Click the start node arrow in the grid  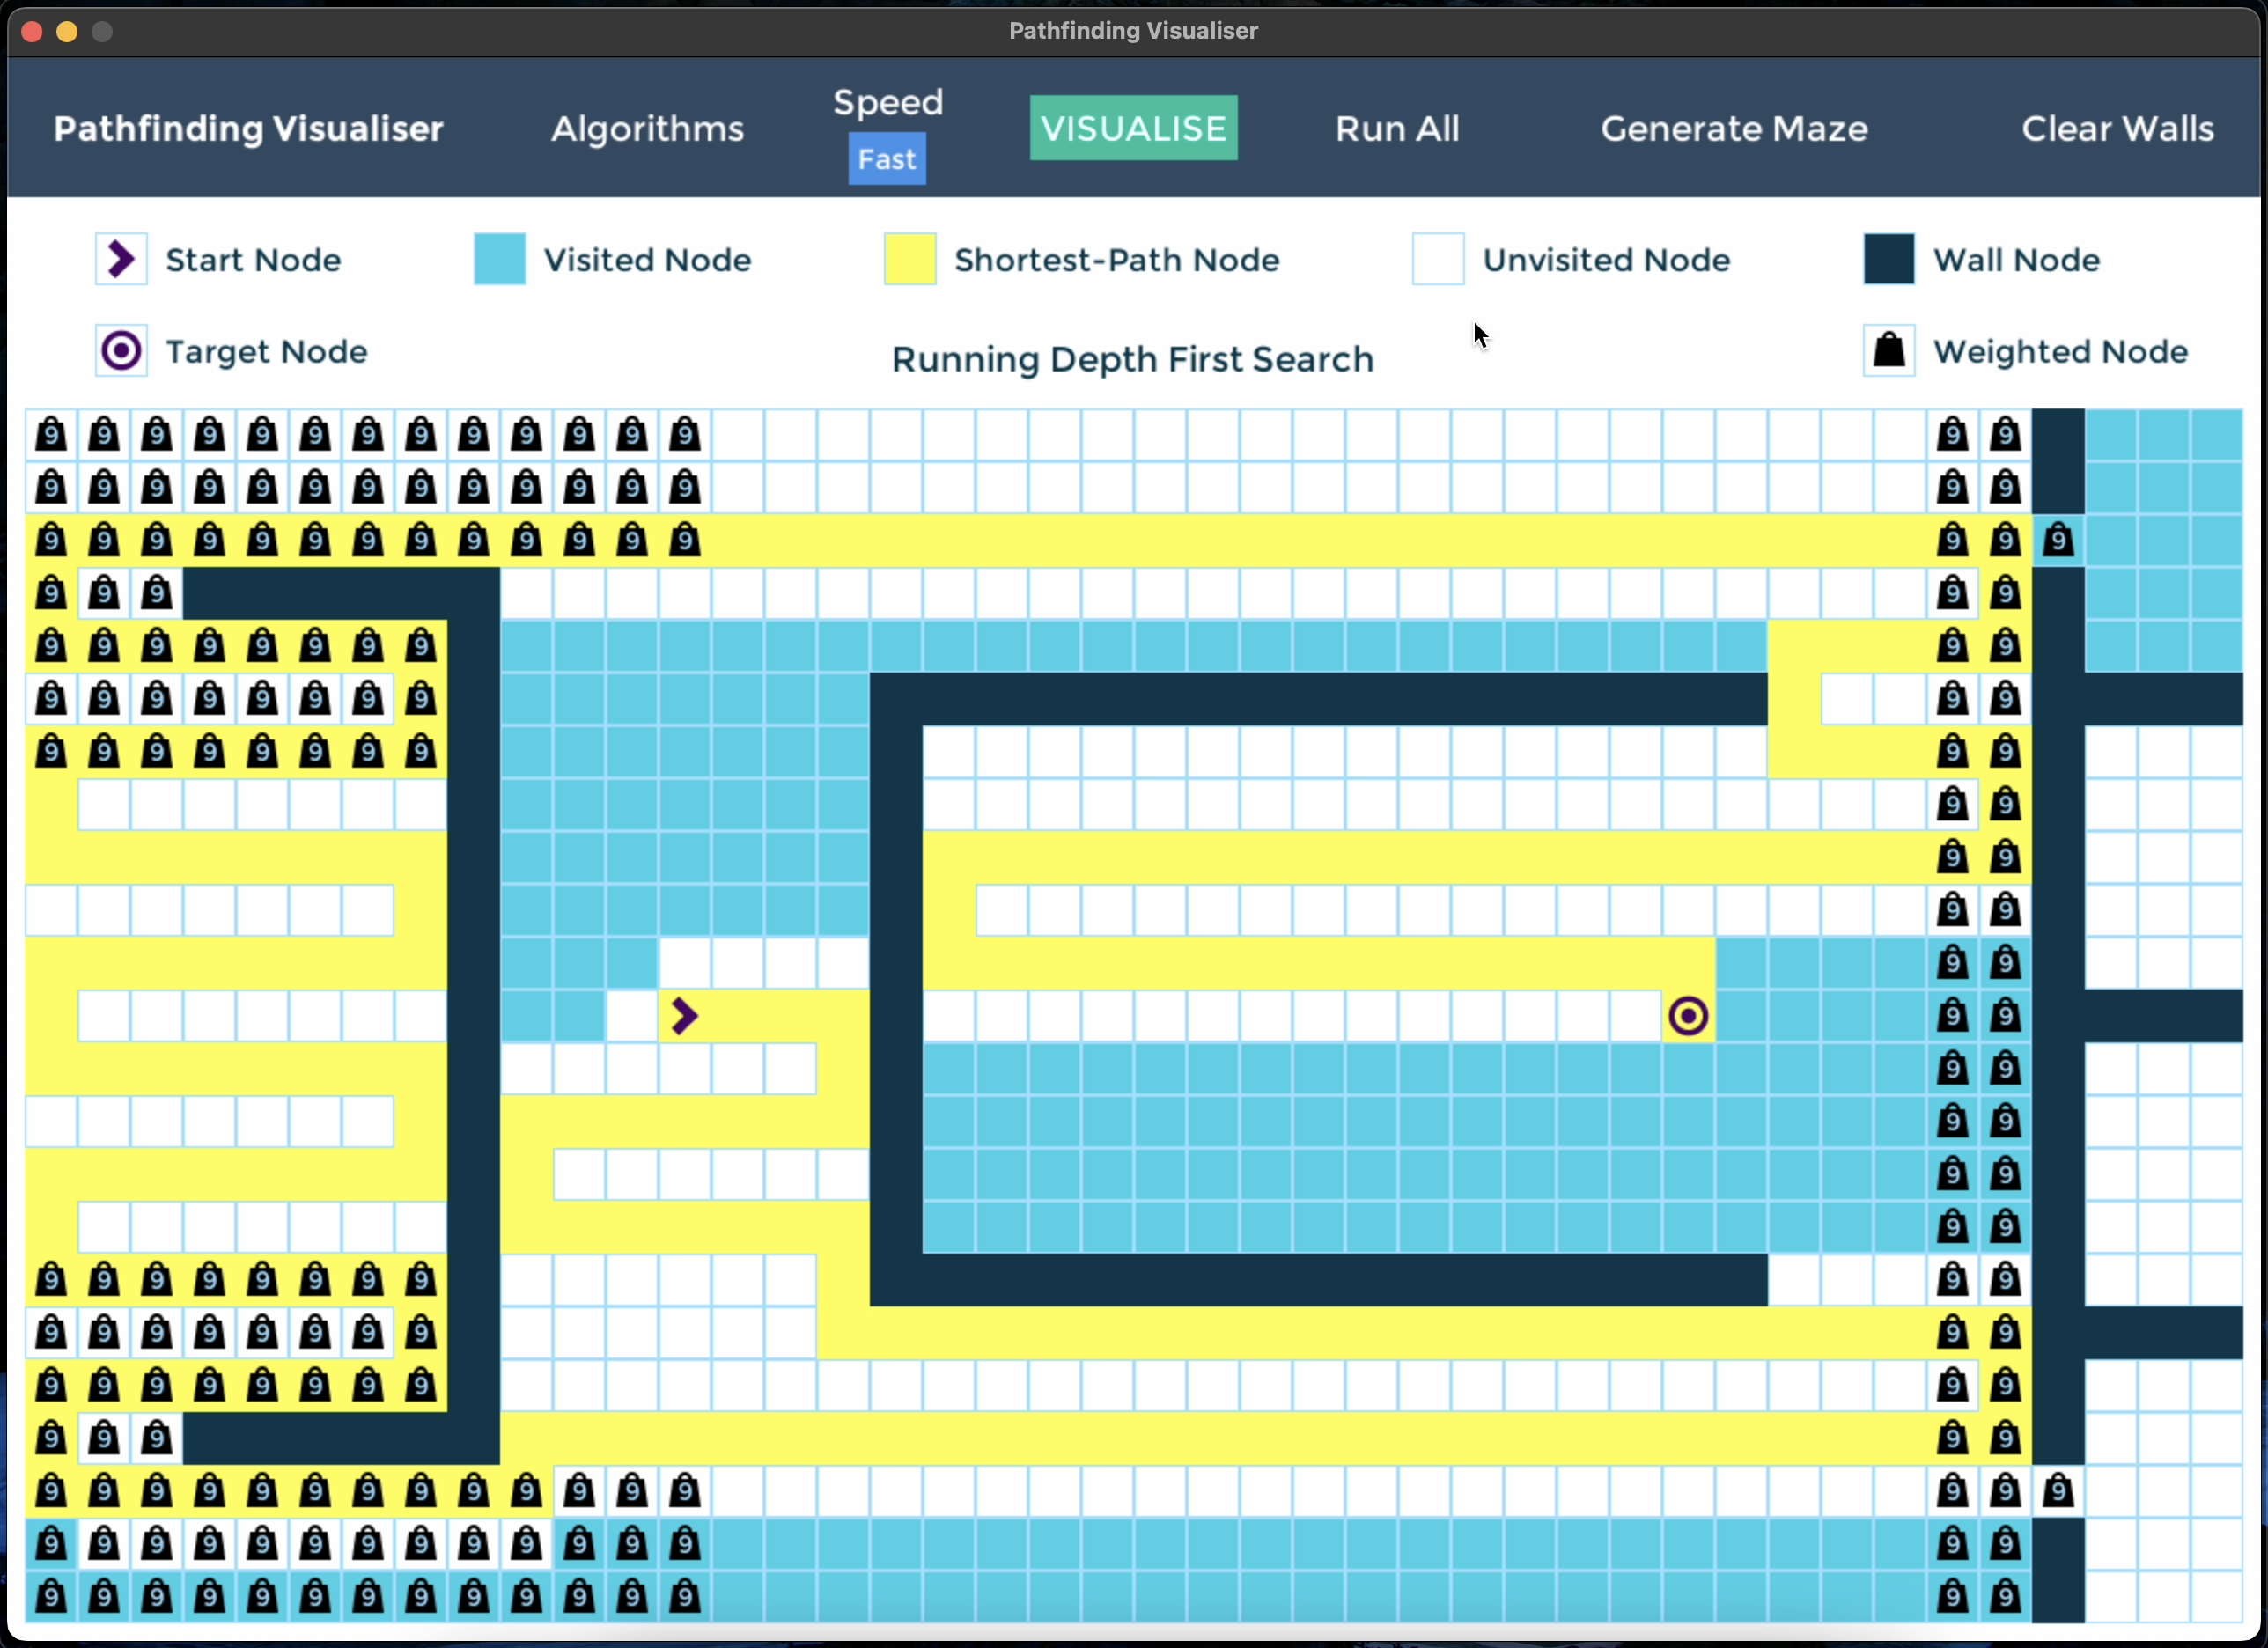(x=684, y=1016)
